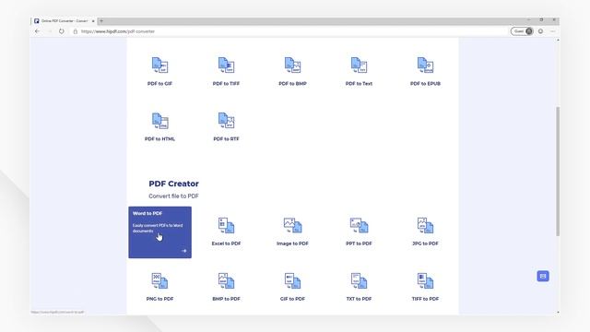
Task: Click the TXT to PDF label
Action: point(359,299)
